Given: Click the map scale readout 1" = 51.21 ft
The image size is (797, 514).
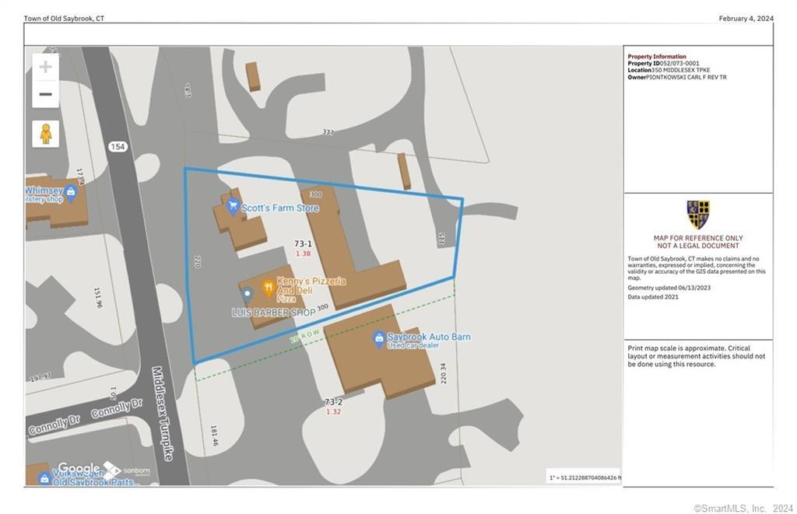Looking at the screenshot, I should coord(585,477).
